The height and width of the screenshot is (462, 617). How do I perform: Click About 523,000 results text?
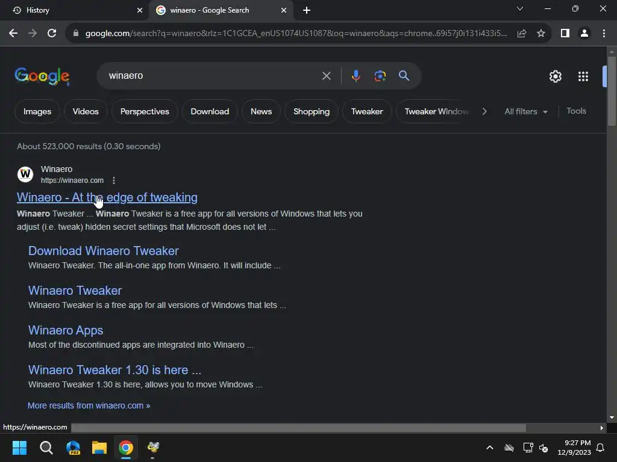(89, 146)
